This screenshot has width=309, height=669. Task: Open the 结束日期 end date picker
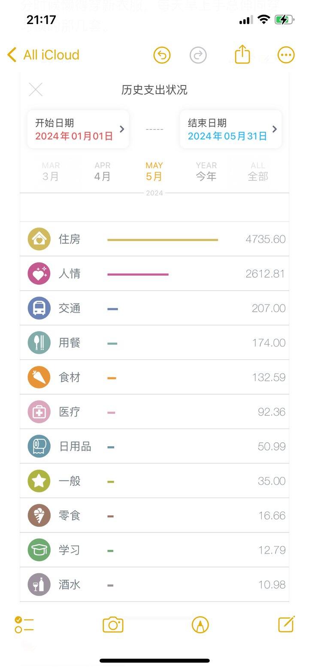pos(230,129)
